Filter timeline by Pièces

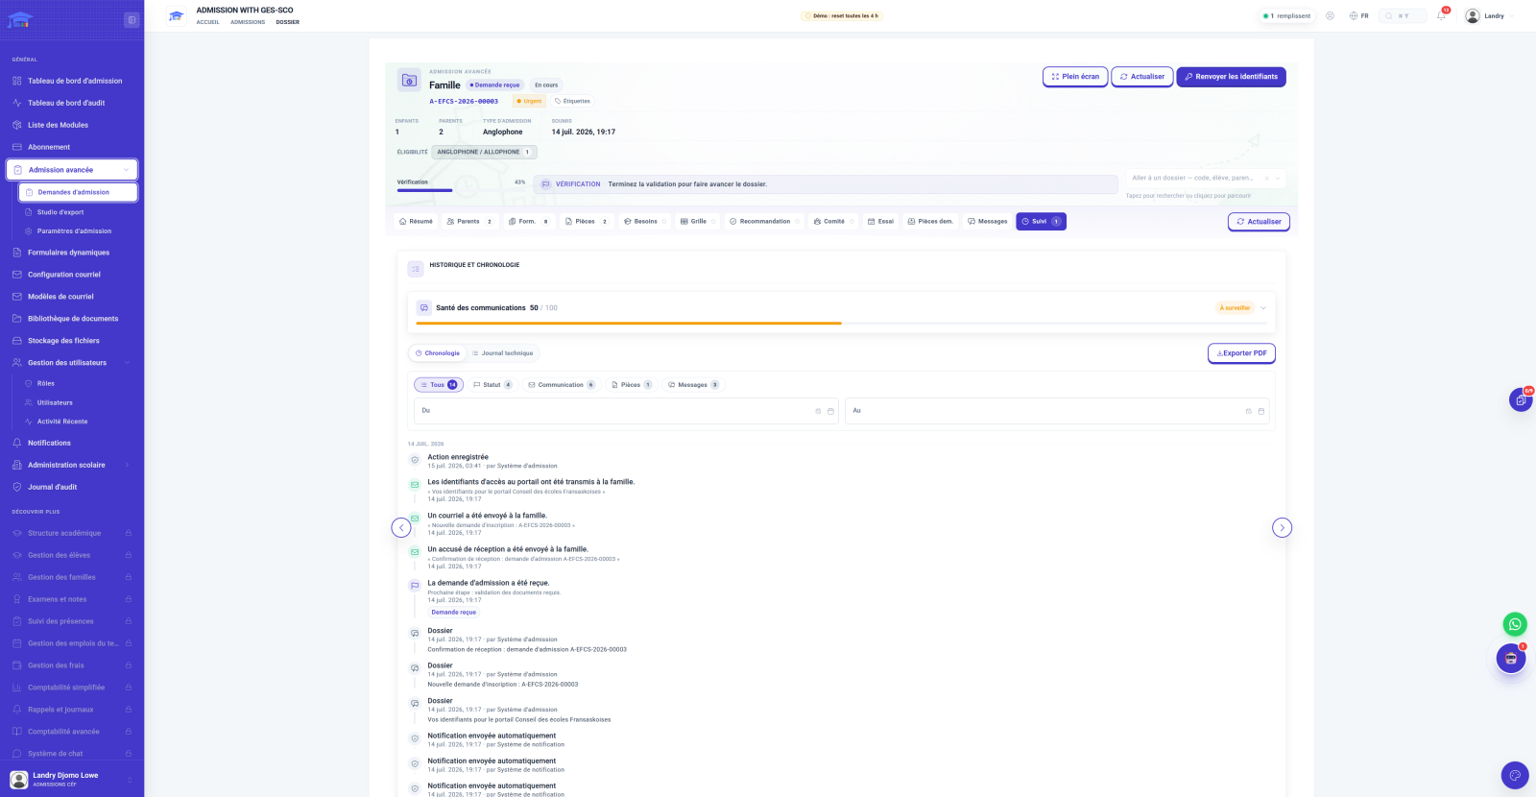click(x=632, y=385)
